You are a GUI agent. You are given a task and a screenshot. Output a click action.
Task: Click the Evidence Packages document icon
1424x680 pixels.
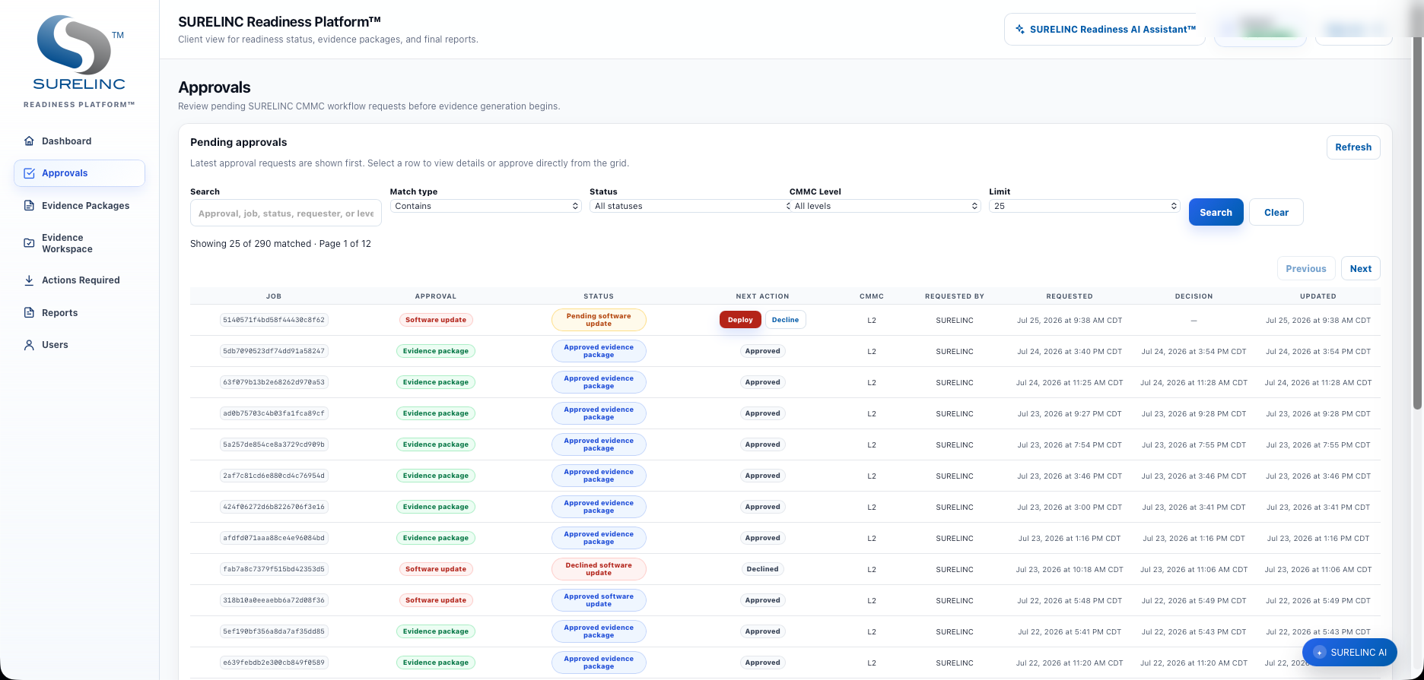[29, 206]
